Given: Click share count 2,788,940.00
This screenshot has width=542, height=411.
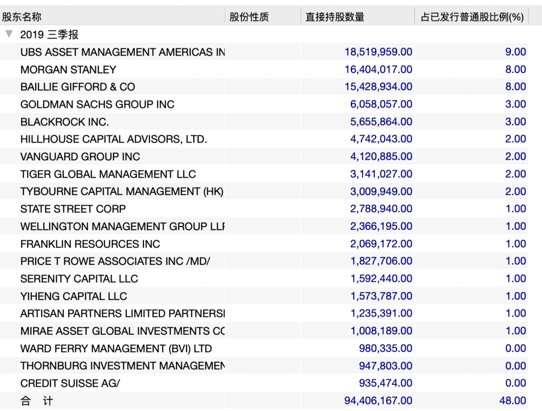Looking at the screenshot, I should tap(381, 209).
